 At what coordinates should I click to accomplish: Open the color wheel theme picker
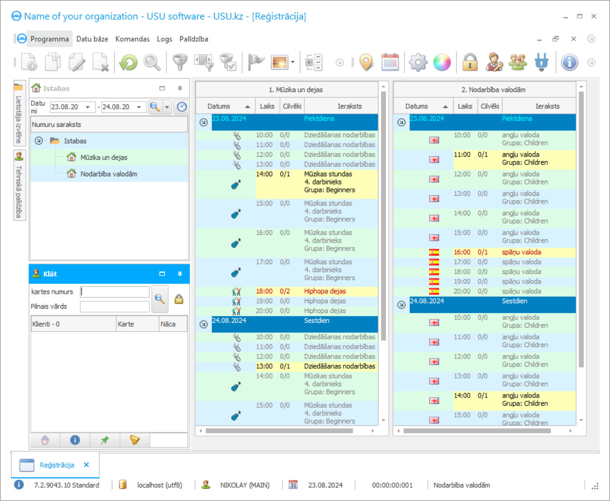click(442, 63)
